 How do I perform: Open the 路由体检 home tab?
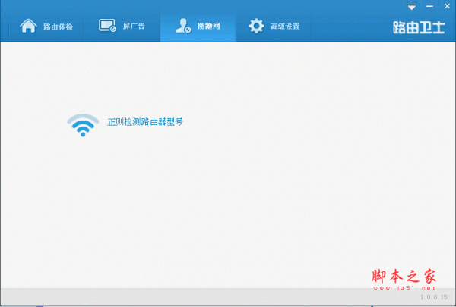tap(46, 27)
